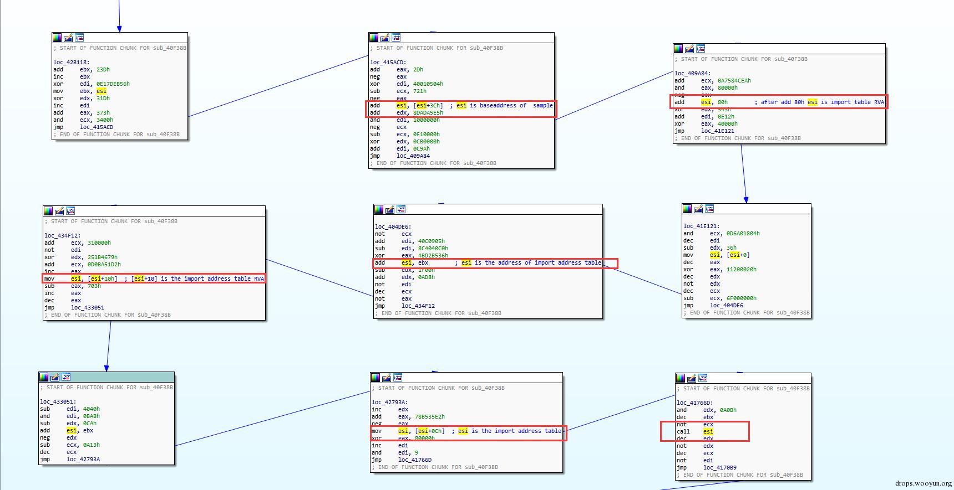Click the 'add esi, 80h' instruction
Image resolution: width=954 pixels, height=490 pixels.
[x=701, y=102]
